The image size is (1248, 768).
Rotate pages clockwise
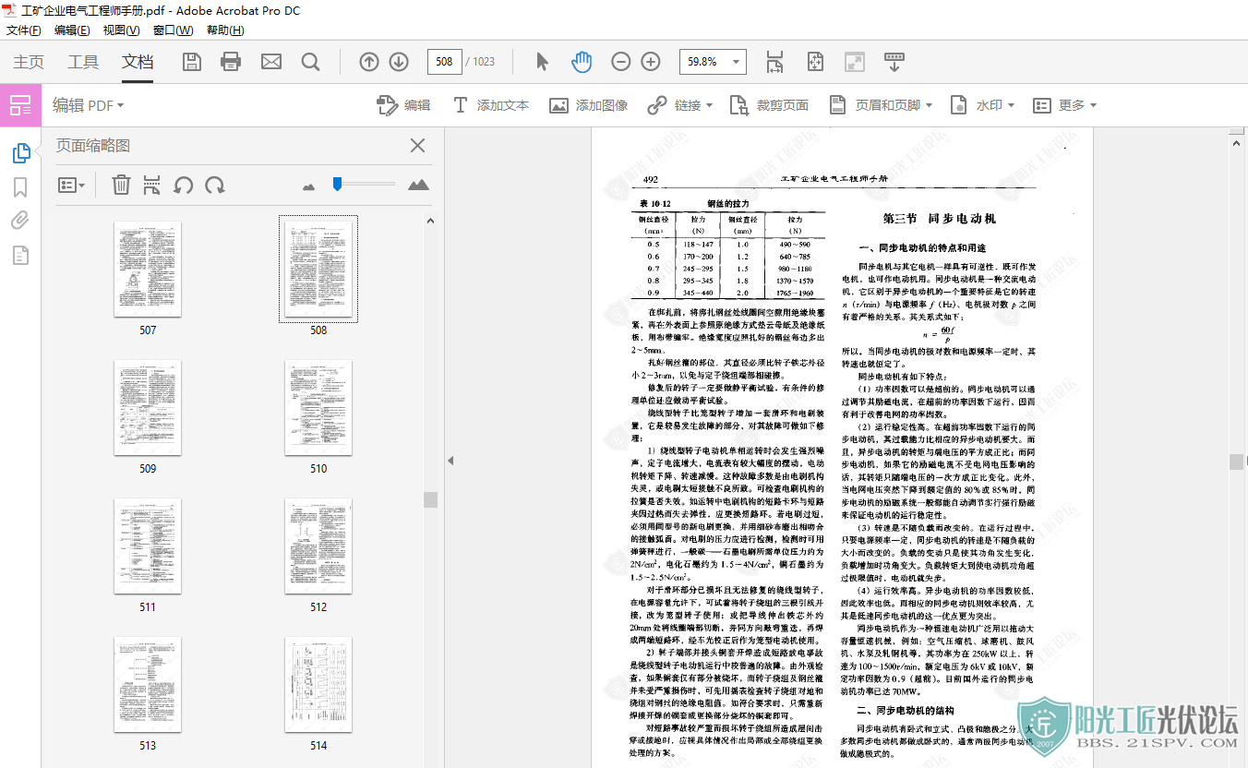click(215, 185)
